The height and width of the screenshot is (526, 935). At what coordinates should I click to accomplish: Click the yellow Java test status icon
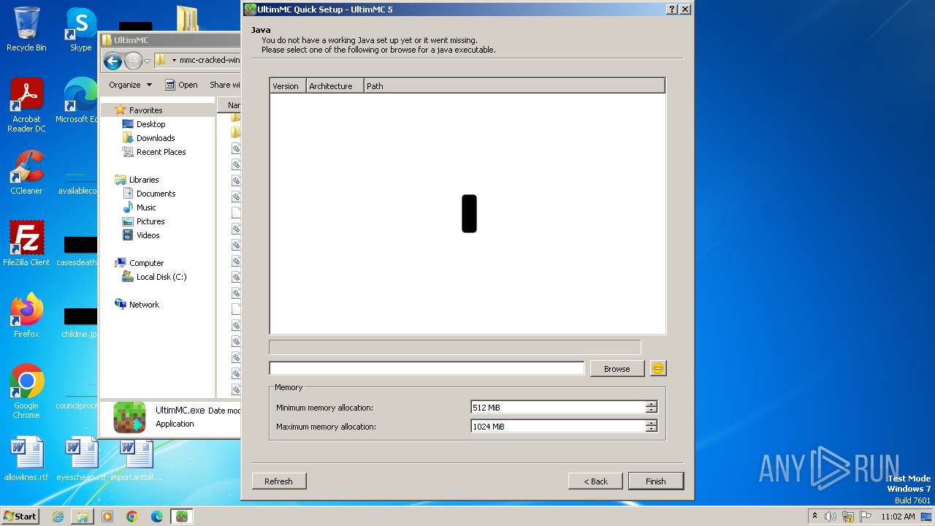tap(658, 368)
